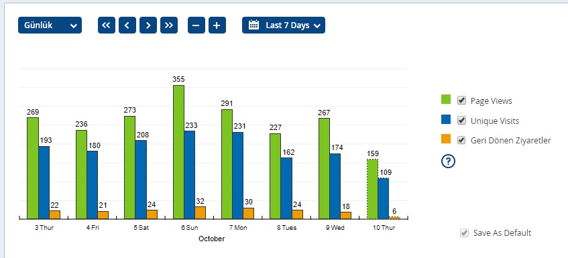The height and width of the screenshot is (258, 568).
Task: Expand the Last 7 Days range dropdown
Action: point(284,25)
